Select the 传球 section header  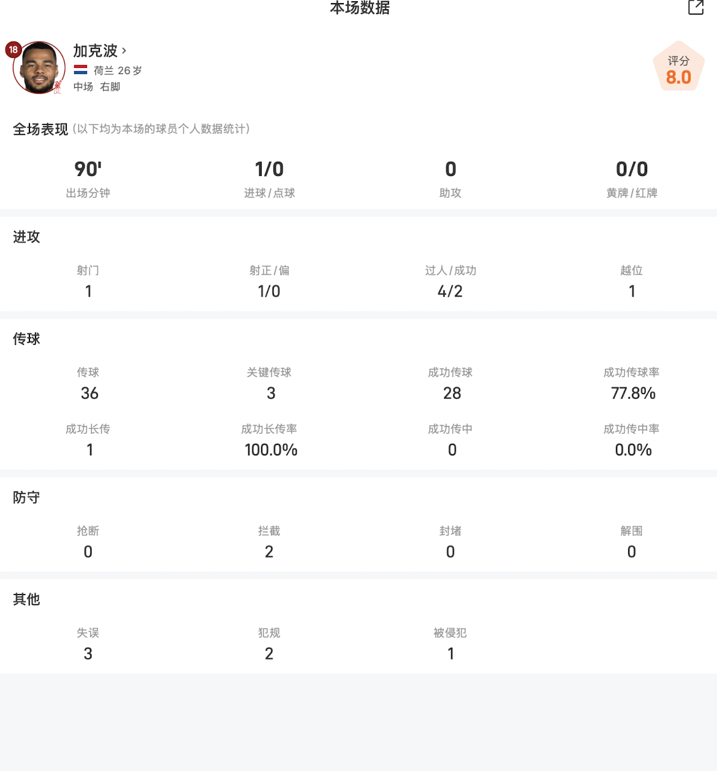26,339
